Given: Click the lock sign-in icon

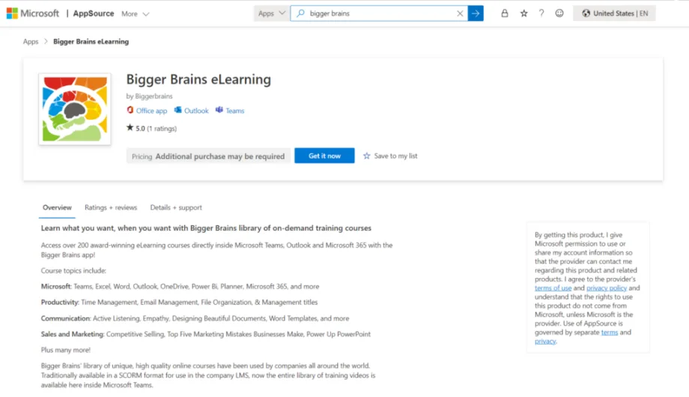Looking at the screenshot, I should click(x=505, y=13).
